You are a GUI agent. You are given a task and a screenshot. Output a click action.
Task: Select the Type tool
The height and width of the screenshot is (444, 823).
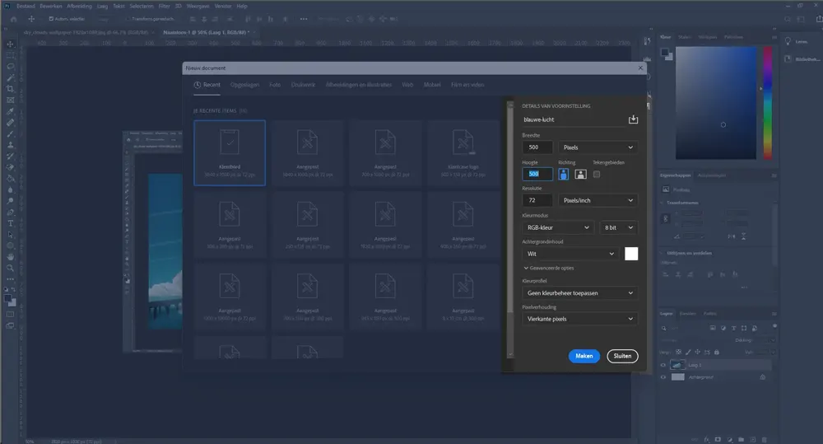(10, 223)
